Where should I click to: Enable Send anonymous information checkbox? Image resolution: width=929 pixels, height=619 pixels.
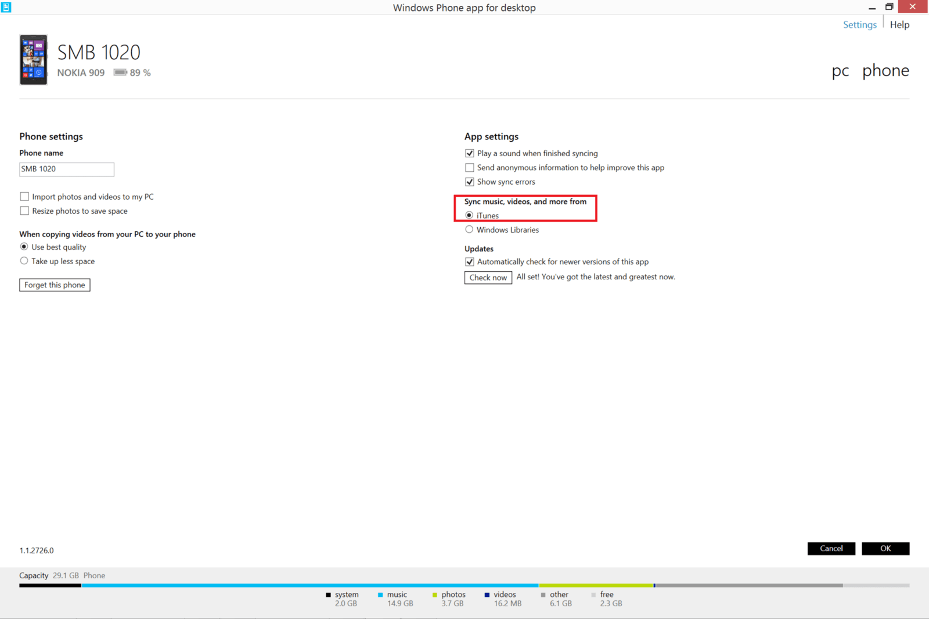coord(470,168)
